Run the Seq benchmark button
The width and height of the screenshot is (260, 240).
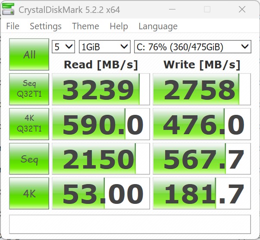(29, 159)
